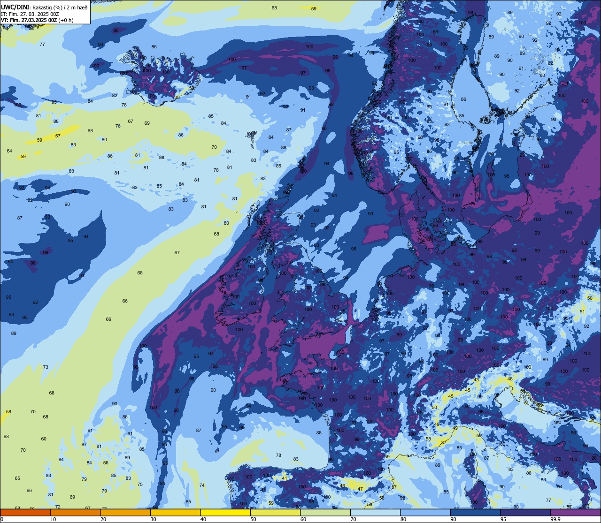Viewport: 601px width, 523px height.
Task: Click the 'VT: Fim. 27.03.2025 00Z (+0 h)' line
Action: point(37,20)
